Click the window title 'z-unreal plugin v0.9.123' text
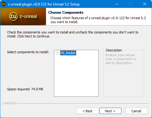Screen dimensions: 152x118 click(44, 4)
